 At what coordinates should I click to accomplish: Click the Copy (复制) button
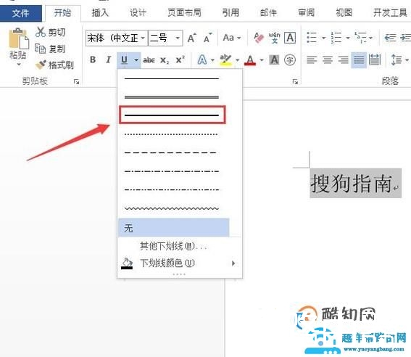[x=50, y=49]
